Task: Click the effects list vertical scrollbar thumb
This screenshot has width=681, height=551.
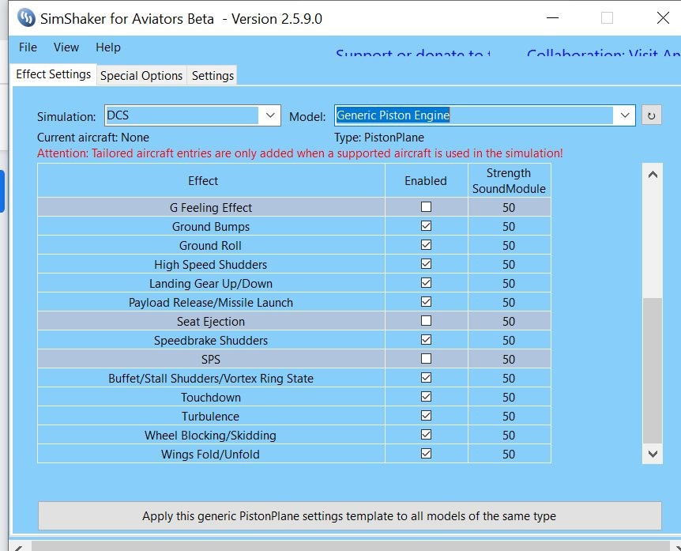Action: 653,371
